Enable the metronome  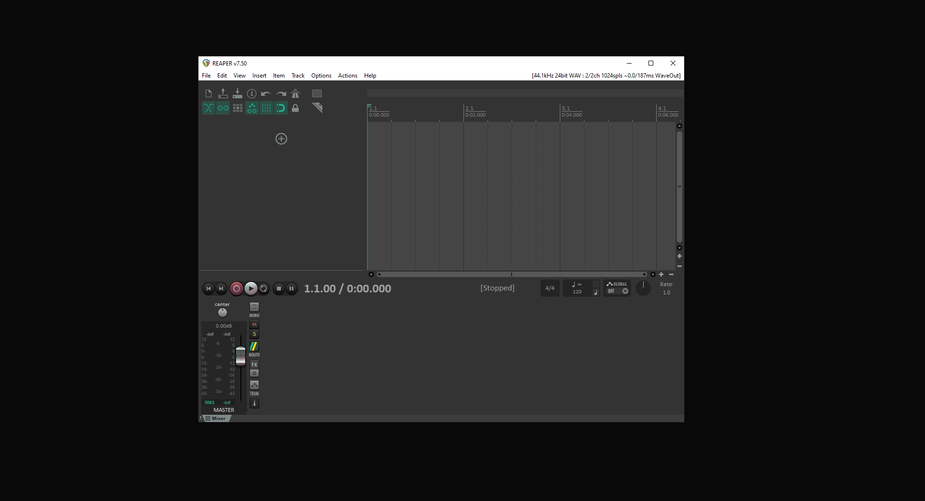(x=295, y=93)
